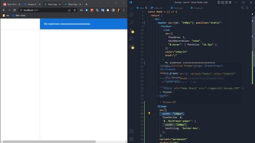Open Source Control view with badge

(131, 31)
